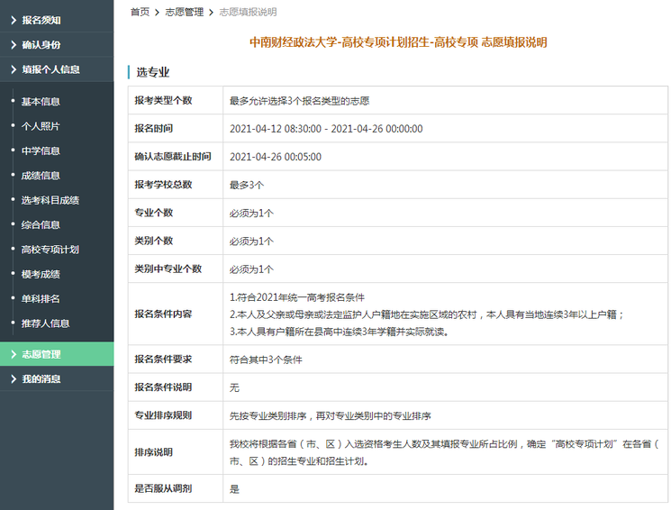Click the 确认志愿截止时间 row label
Screen dimensions: 671x510
(173, 156)
